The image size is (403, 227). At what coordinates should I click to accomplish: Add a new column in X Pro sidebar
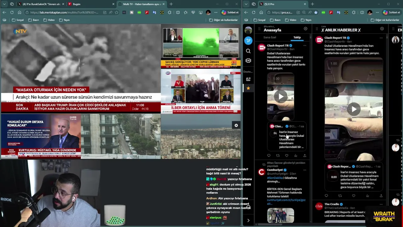[x=248, y=61]
